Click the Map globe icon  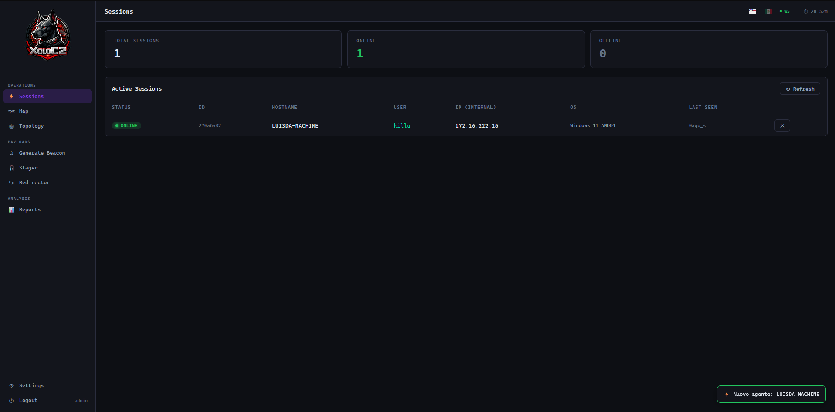[11, 111]
